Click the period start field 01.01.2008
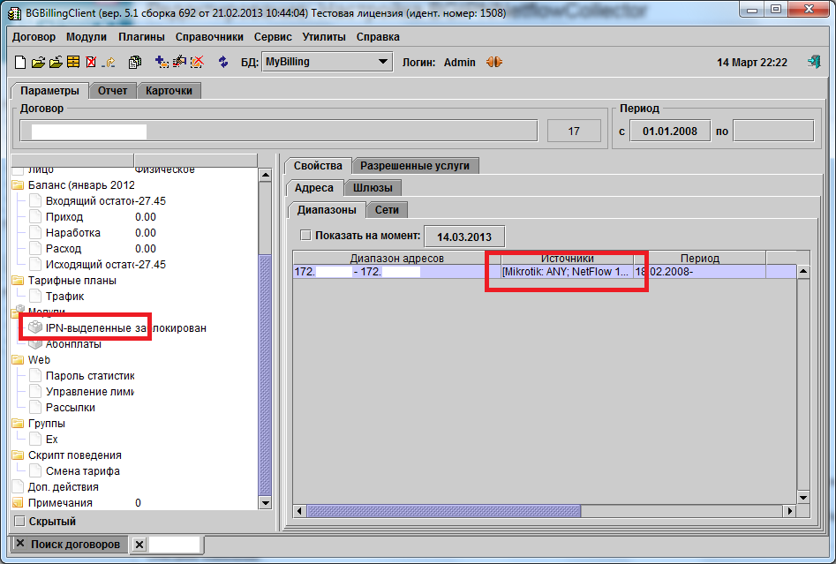 point(670,132)
